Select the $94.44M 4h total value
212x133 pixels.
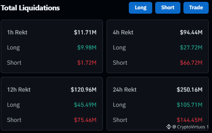(191, 33)
